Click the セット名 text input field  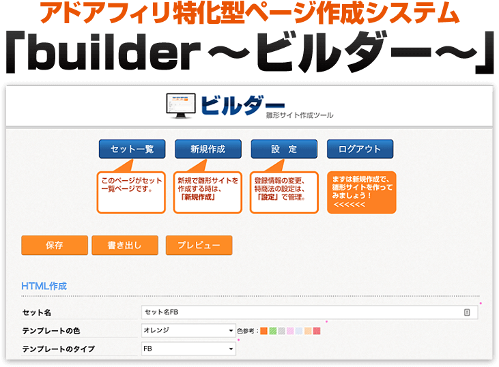300,312
